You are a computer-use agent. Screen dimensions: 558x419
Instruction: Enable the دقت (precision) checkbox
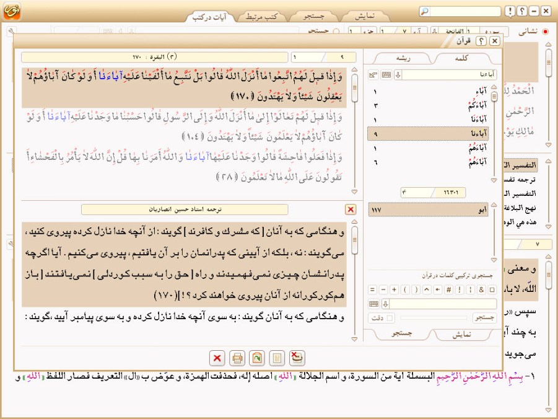click(x=390, y=318)
